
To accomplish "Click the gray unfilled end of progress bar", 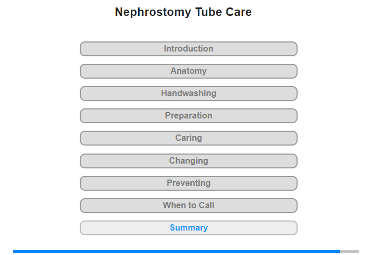I will point(349,251).
